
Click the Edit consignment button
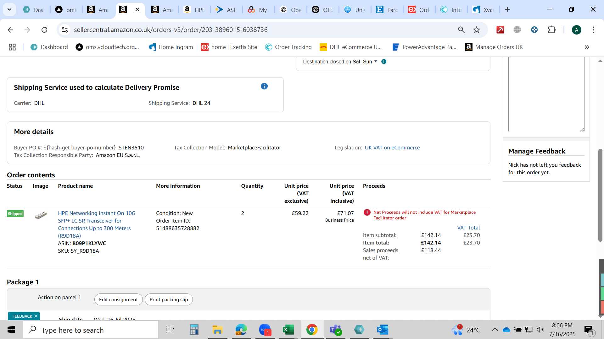click(118, 299)
